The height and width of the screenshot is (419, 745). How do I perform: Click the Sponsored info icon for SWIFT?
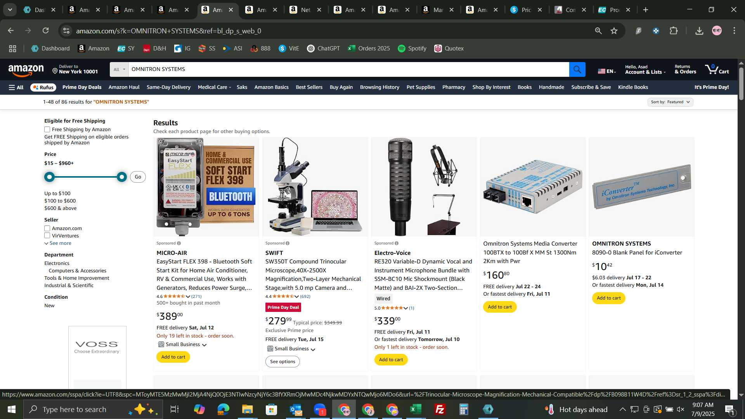pyautogui.click(x=288, y=243)
